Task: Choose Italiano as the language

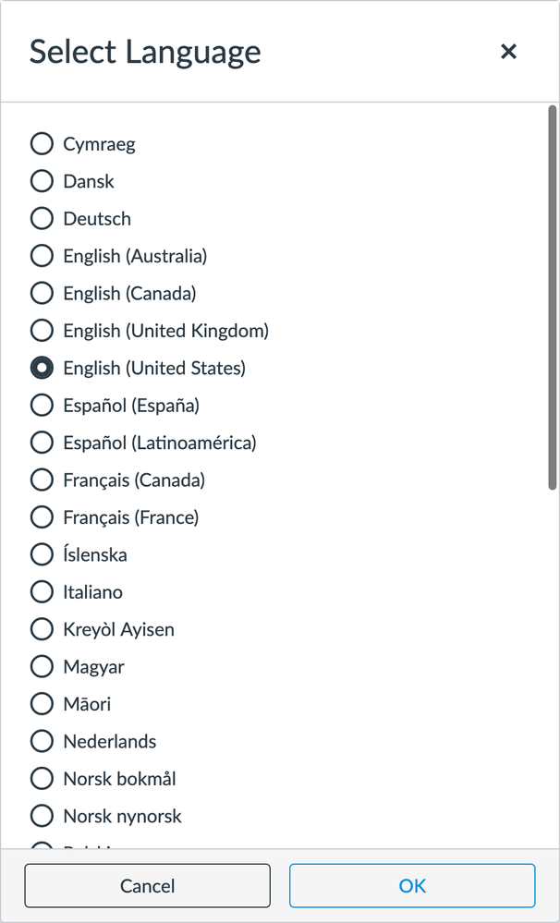Action: pyautogui.click(x=42, y=592)
